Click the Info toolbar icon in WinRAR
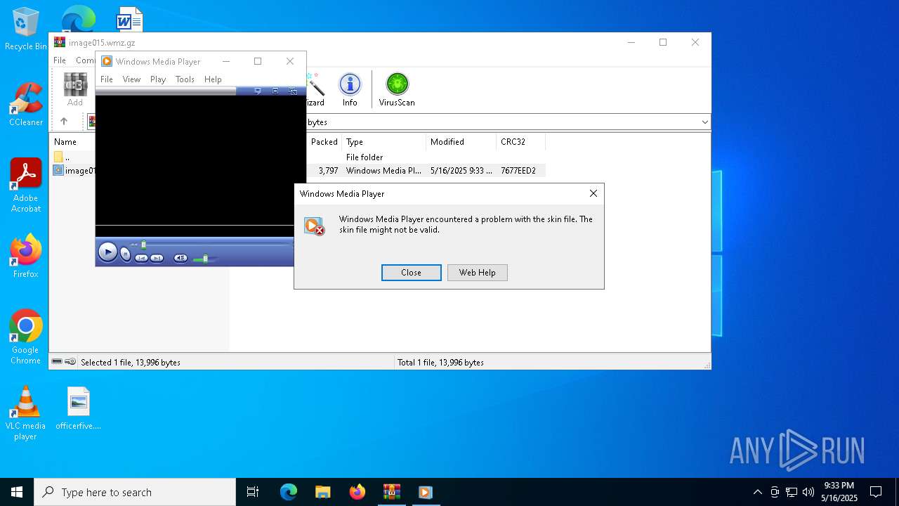 pyautogui.click(x=350, y=89)
